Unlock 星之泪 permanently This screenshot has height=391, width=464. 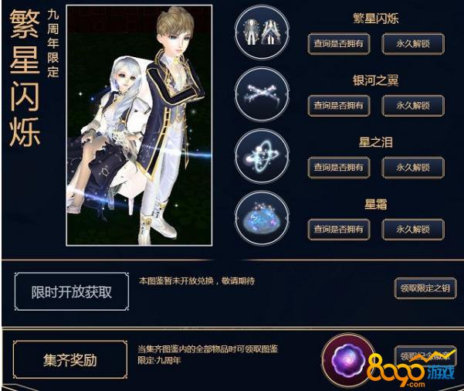(x=413, y=168)
